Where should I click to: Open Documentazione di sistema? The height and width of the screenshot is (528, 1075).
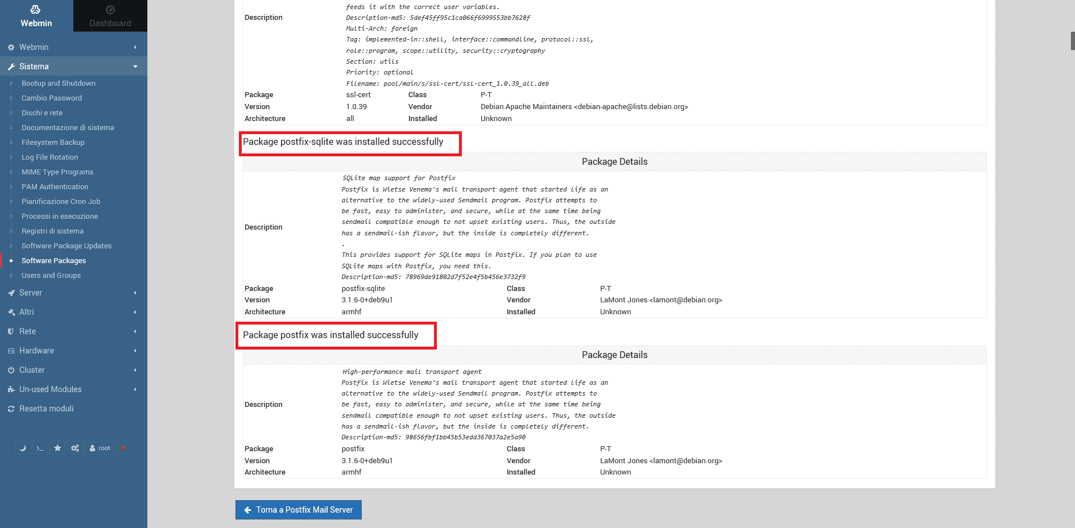68,127
